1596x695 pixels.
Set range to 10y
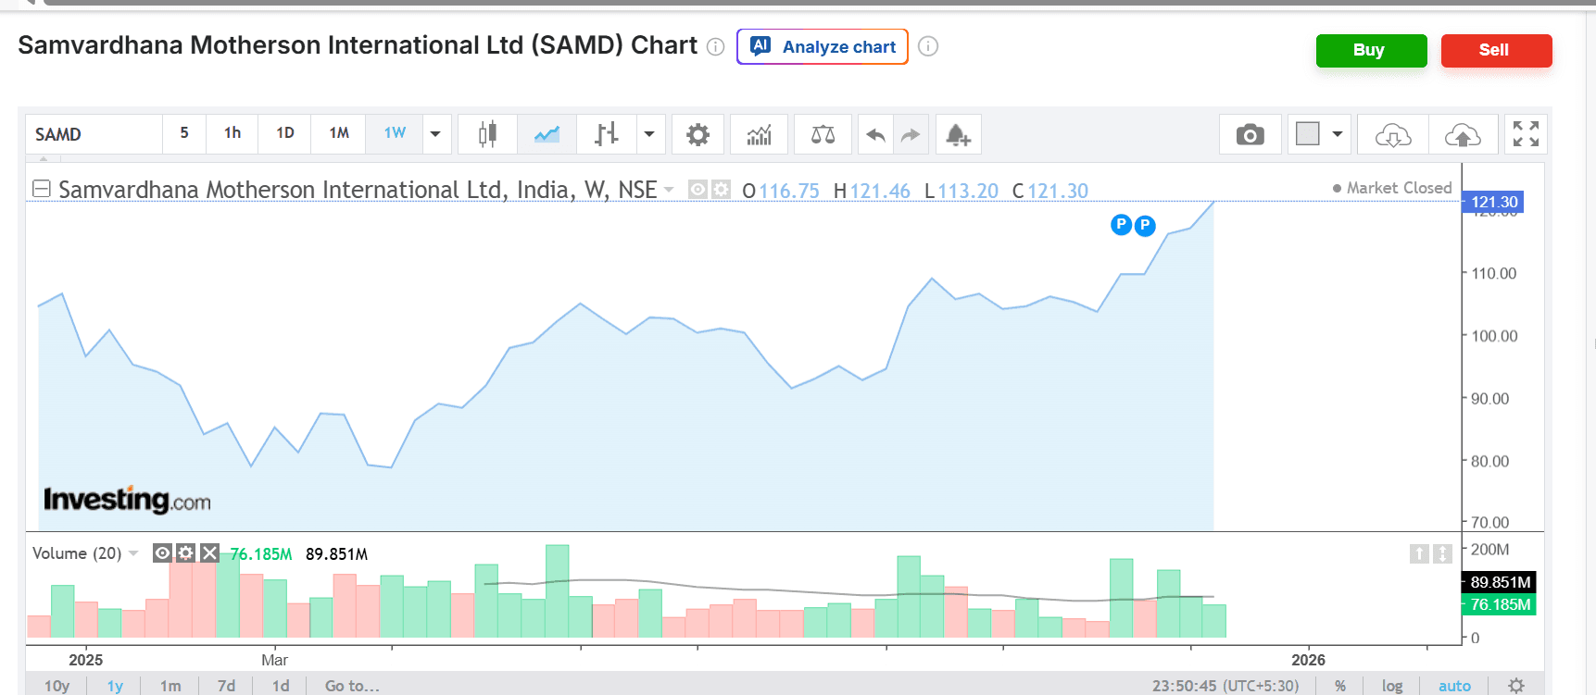click(x=57, y=686)
